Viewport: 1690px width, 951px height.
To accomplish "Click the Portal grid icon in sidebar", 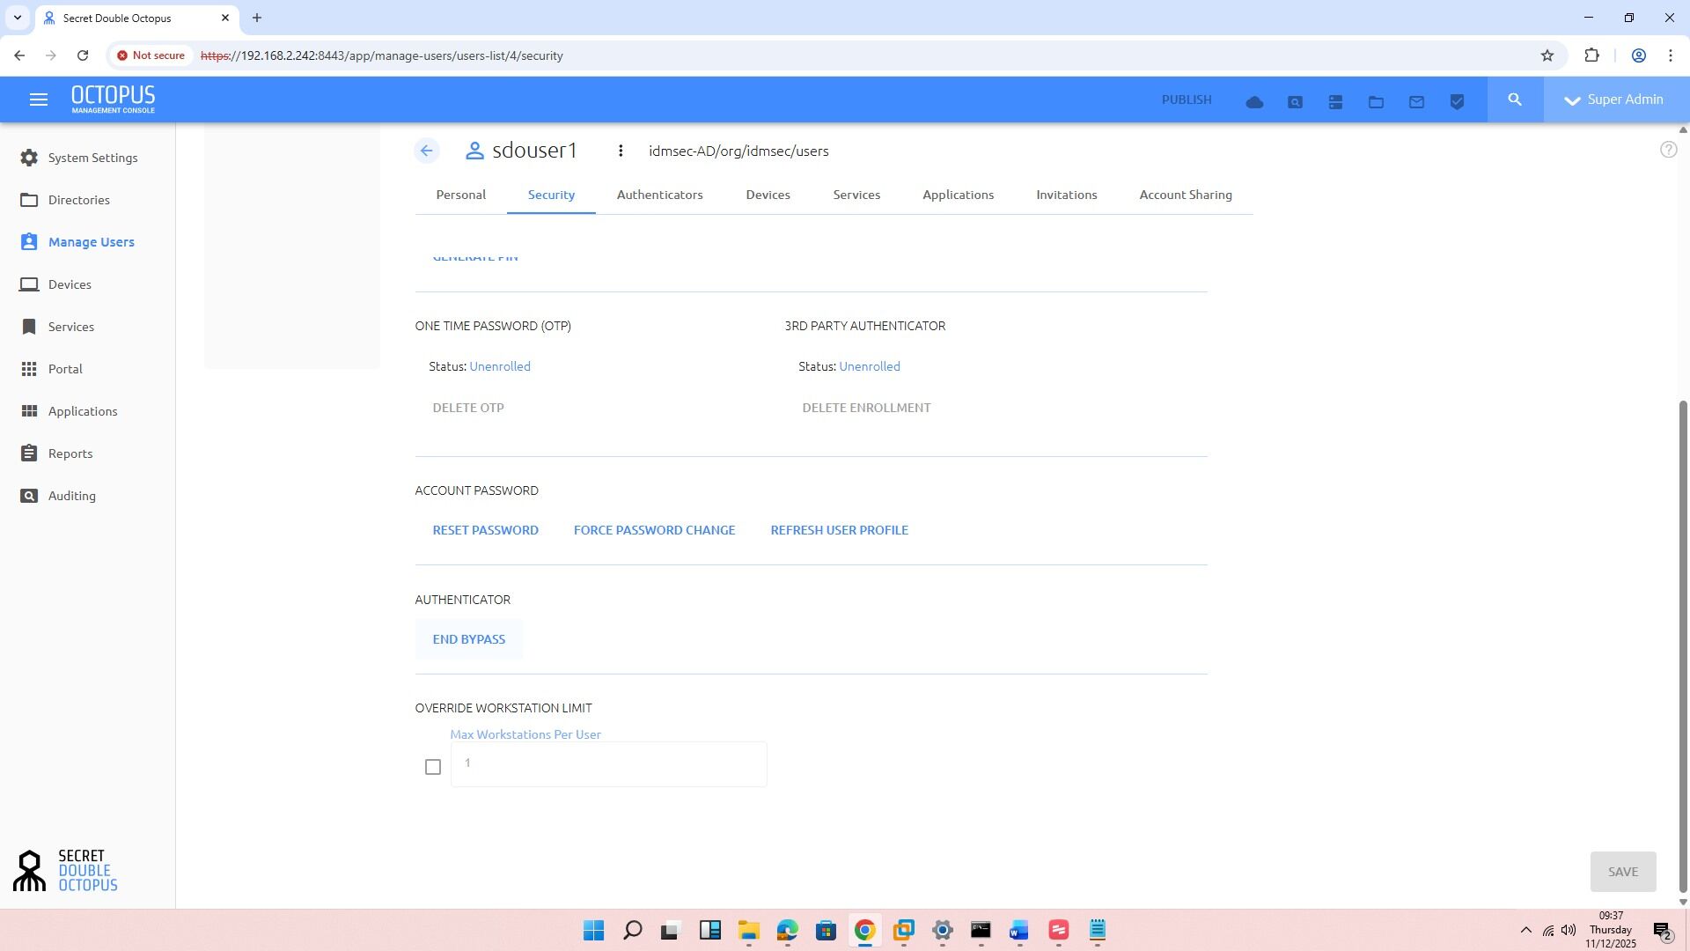I will click(x=29, y=369).
